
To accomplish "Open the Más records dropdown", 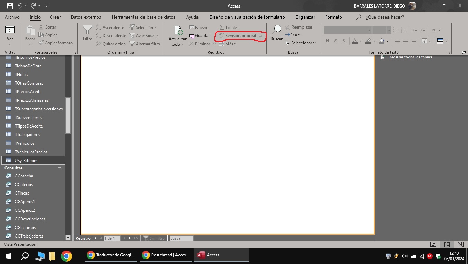I will pos(228,44).
